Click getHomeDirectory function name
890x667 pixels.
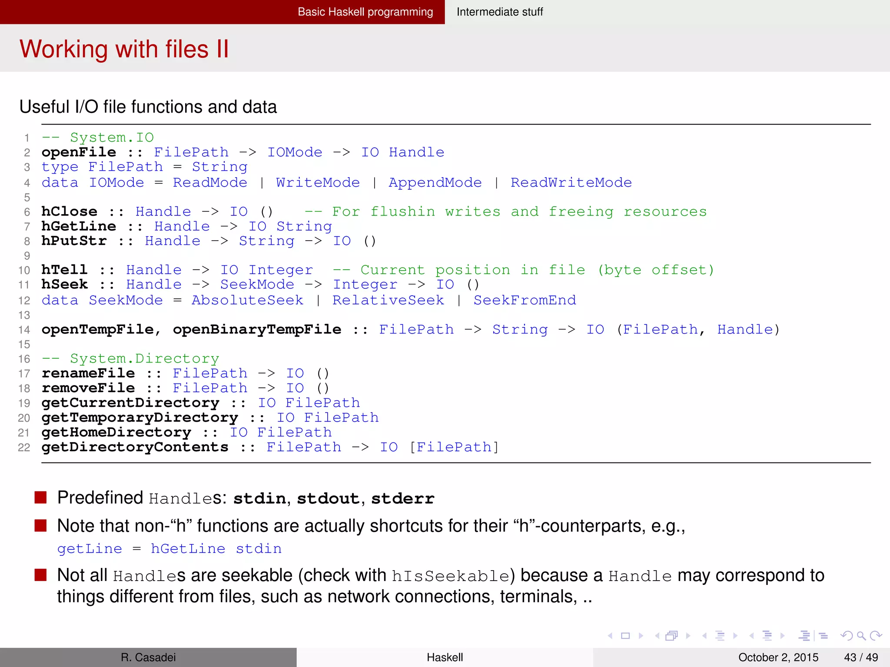click(x=116, y=433)
